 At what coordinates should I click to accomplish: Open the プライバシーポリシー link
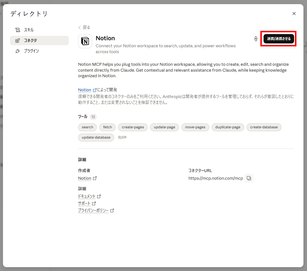[x=93, y=210]
